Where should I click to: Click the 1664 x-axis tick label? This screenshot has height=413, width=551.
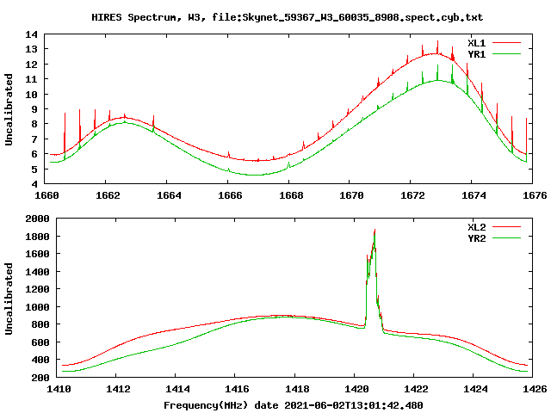(x=169, y=195)
